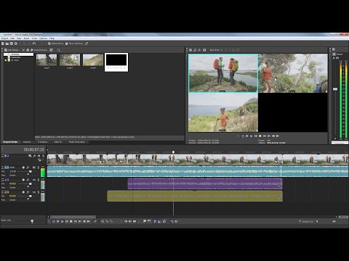
Task: Click the Open project folder icon
Action: [7, 43]
